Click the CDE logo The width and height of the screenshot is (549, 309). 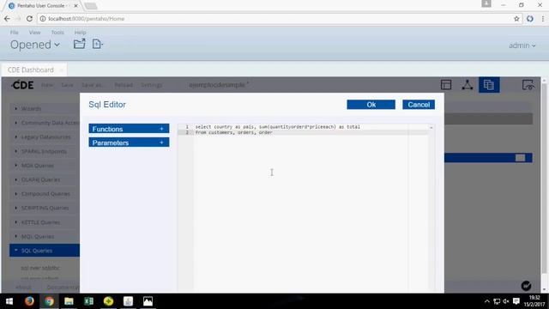[22, 85]
